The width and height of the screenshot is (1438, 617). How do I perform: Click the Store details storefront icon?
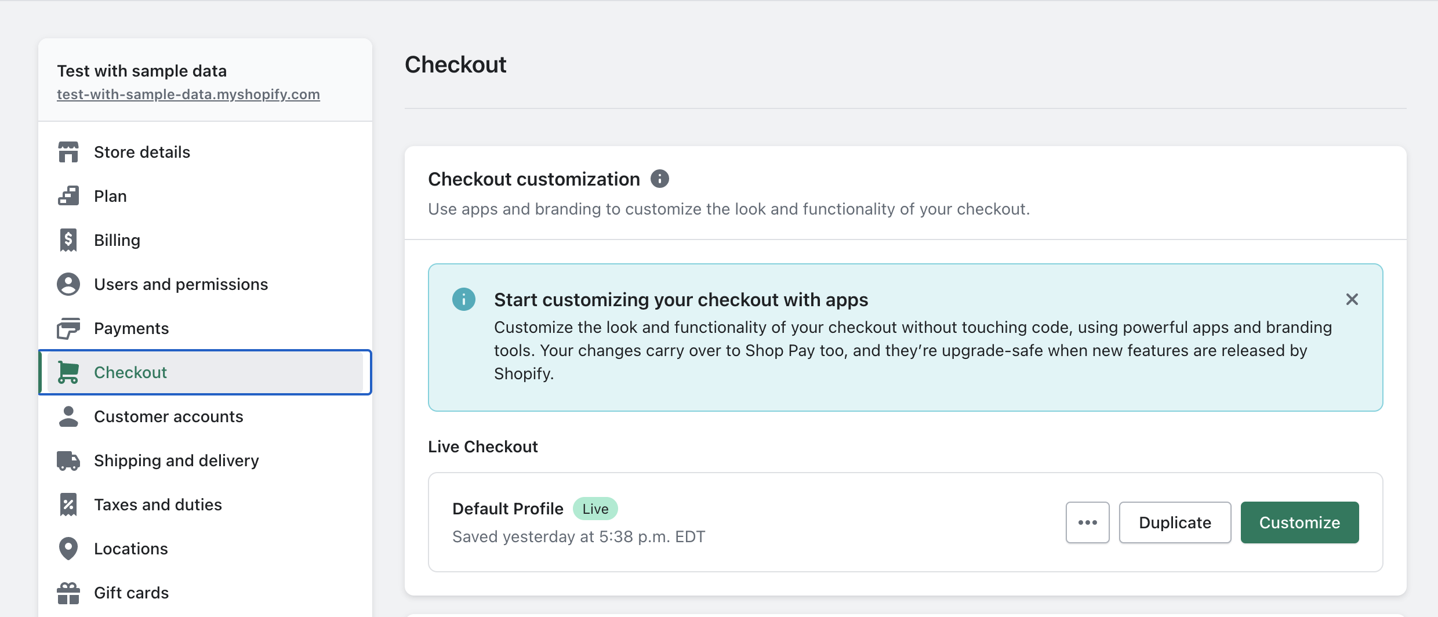click(68, 152)
